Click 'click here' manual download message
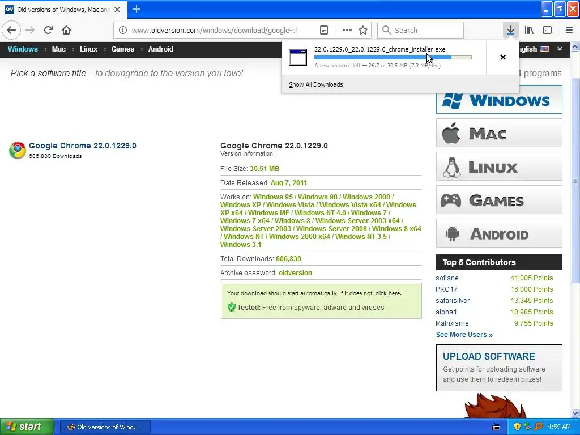 point(388,293)
